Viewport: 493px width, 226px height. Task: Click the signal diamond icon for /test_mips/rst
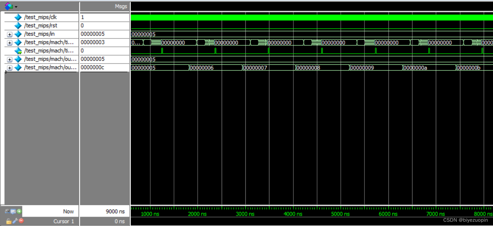18,26
